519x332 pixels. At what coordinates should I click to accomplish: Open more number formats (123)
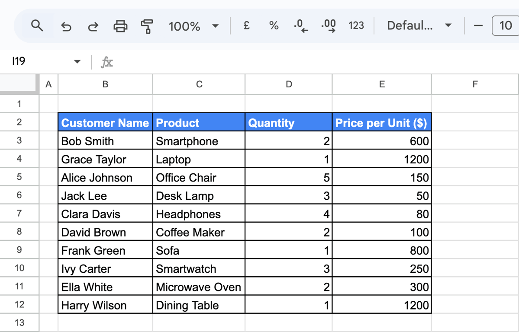click(356, 26)
